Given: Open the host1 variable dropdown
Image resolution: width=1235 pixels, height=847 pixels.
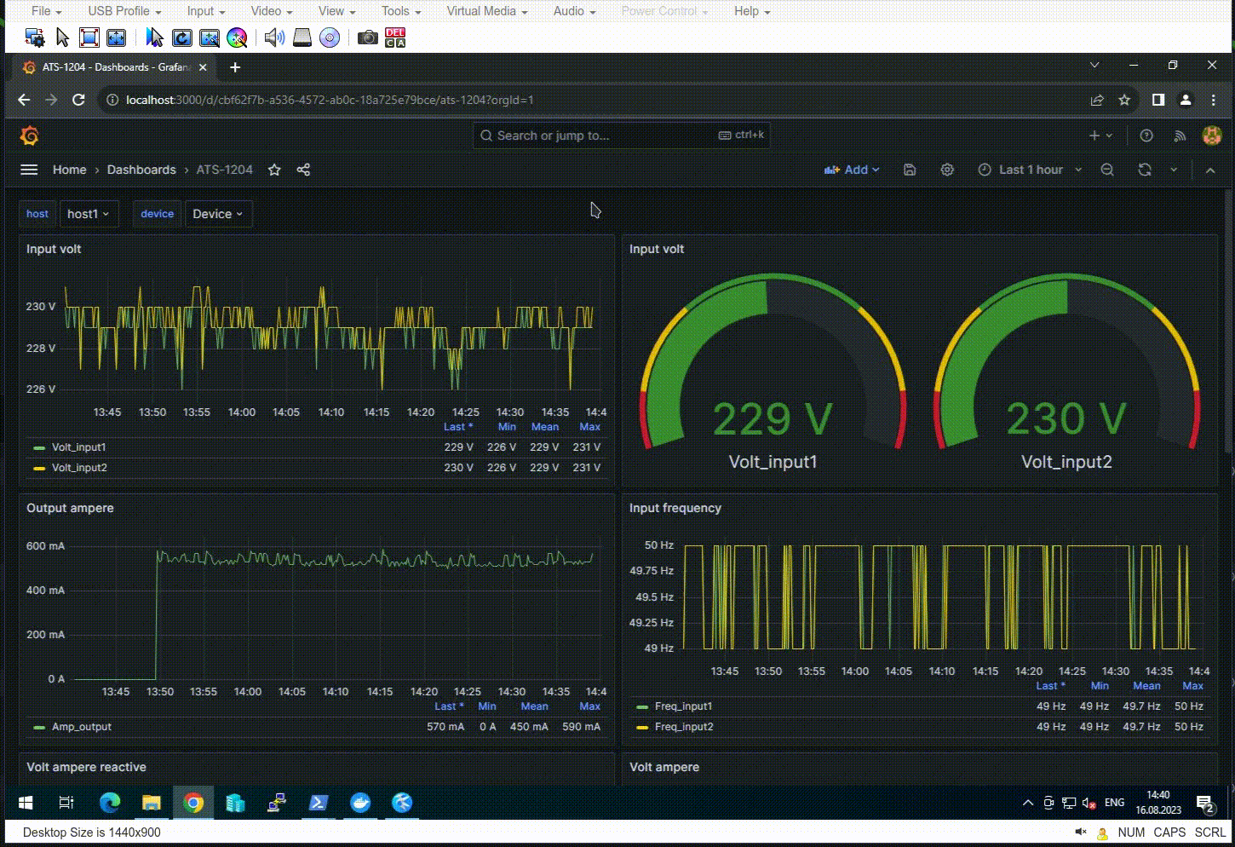Looking at the screenshot, I should click(89, 214).
